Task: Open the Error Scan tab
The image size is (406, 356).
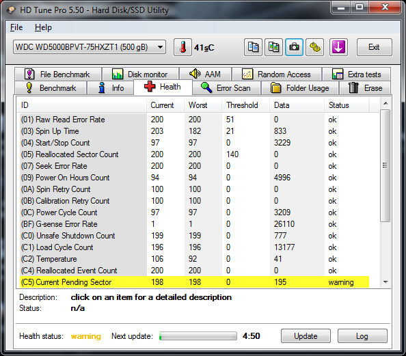Action: pyautogui.click(x=226, y=88)
